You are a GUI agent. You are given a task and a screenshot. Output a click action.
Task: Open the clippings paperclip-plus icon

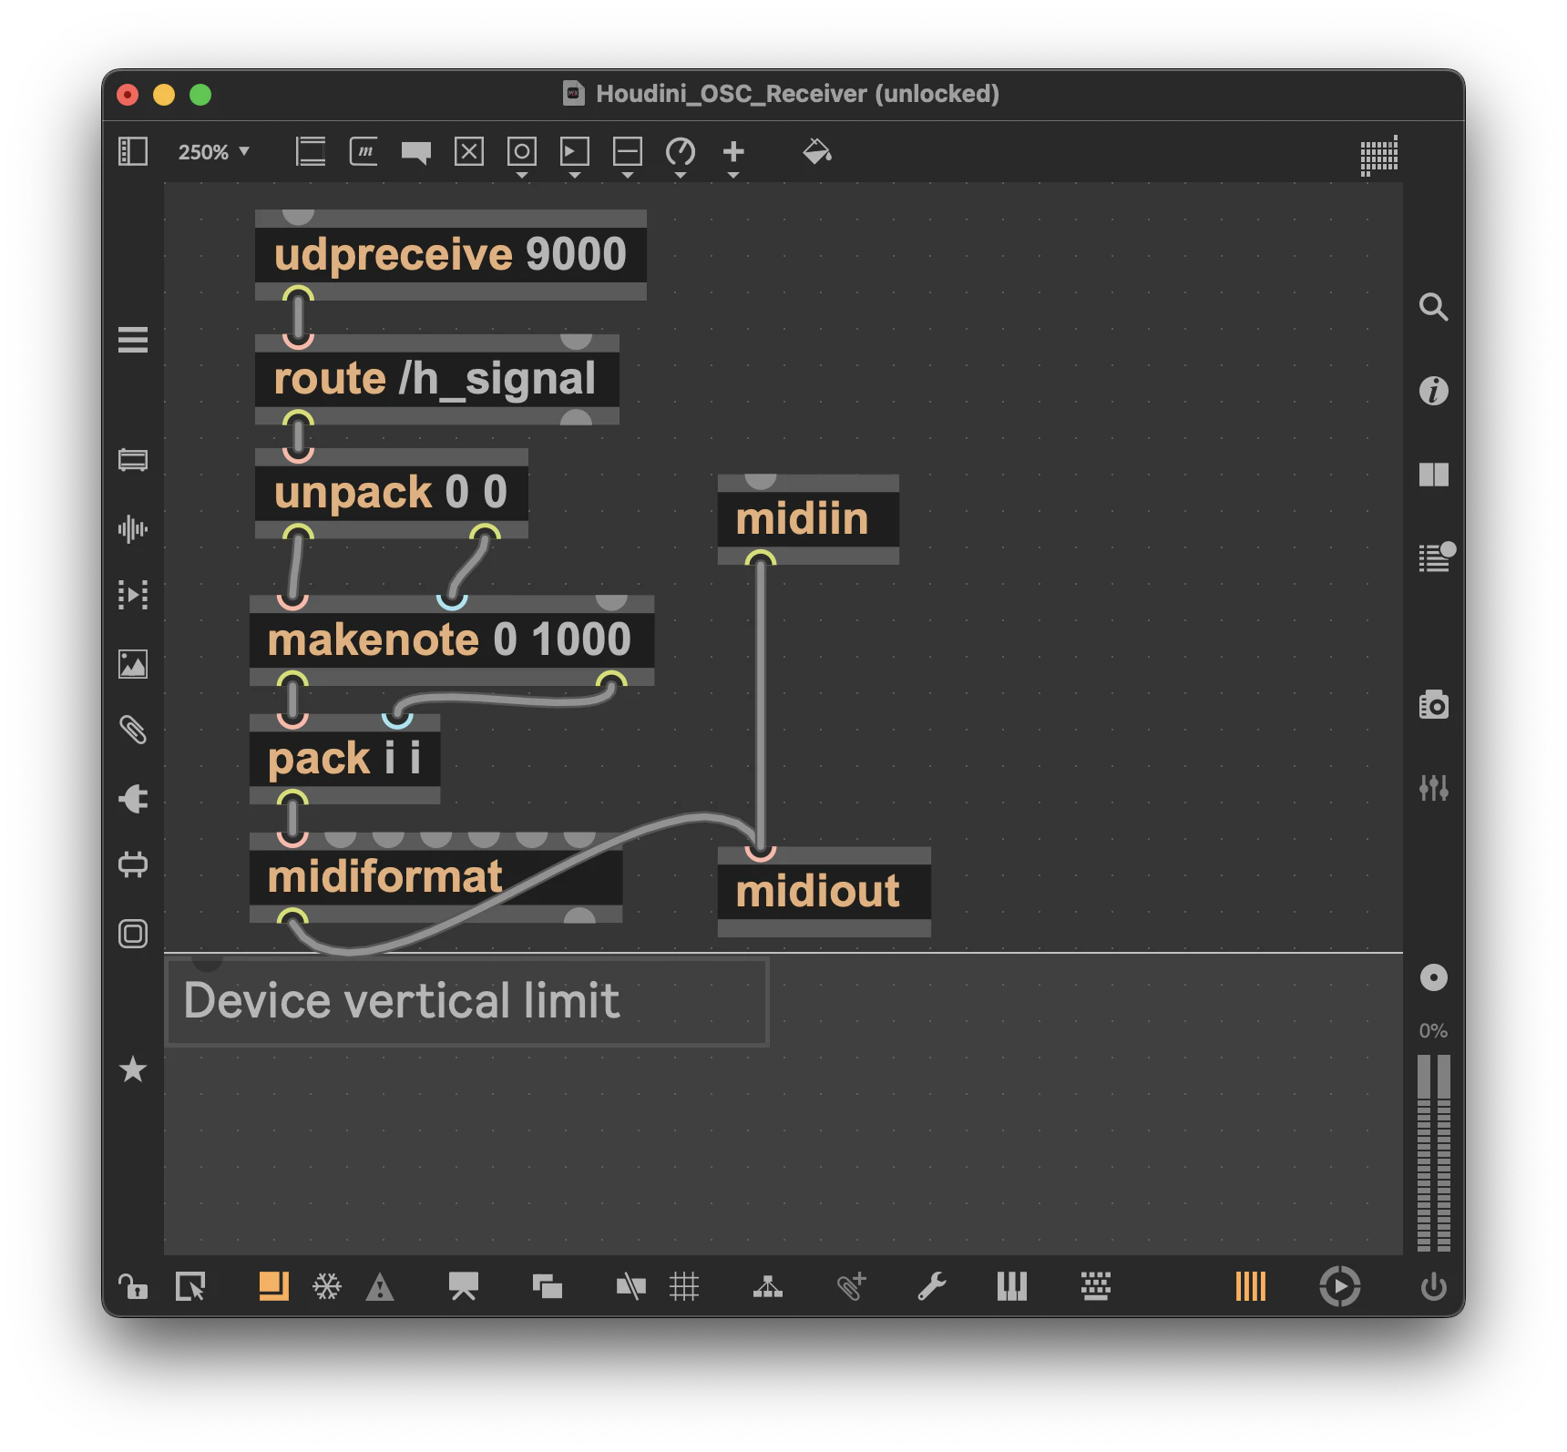852,1286
